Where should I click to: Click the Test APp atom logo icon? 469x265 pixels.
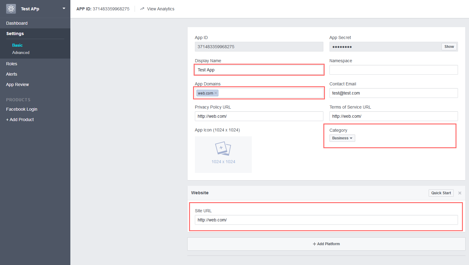point(11,9)
